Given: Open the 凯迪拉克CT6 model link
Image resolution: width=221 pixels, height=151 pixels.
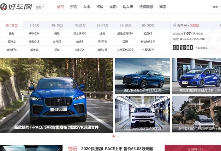Looking at the screenshot, I should coord(125,33).
